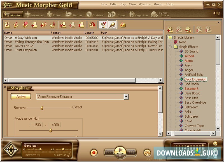Click the AV diamond logo

coord(11,149)
